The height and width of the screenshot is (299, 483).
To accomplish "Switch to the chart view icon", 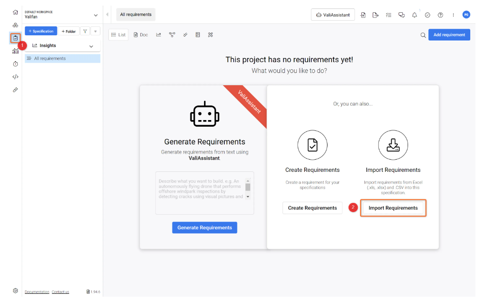I will click(159, 35).
